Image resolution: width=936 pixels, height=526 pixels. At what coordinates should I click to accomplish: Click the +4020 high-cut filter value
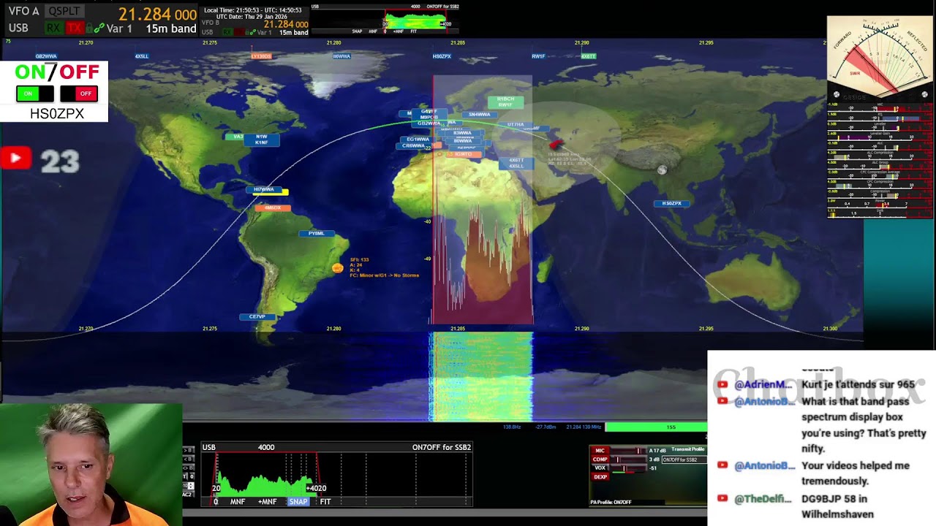[316, 488]
